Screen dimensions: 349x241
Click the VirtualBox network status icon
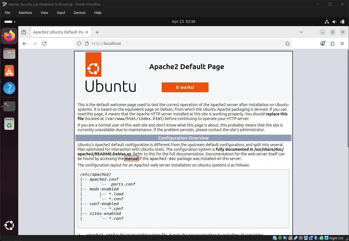tap(290, 238)
